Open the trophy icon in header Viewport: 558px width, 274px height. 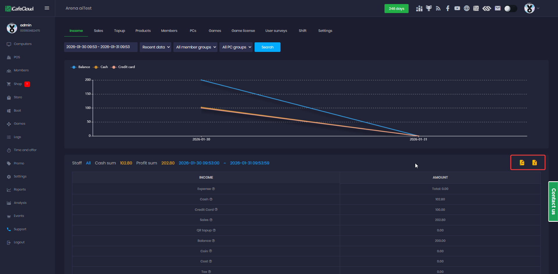click(x=429, y=8)
